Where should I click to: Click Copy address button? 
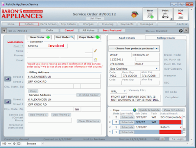[x=33, y=91]
